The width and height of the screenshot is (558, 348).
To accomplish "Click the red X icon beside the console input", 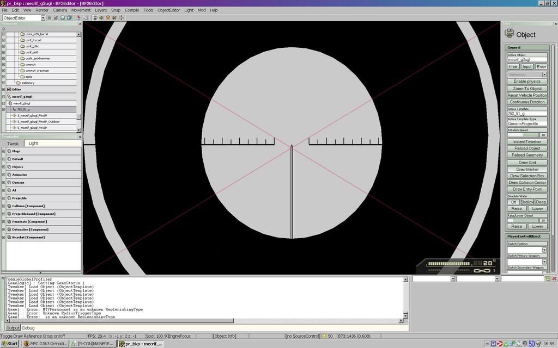I will (554, 278).
